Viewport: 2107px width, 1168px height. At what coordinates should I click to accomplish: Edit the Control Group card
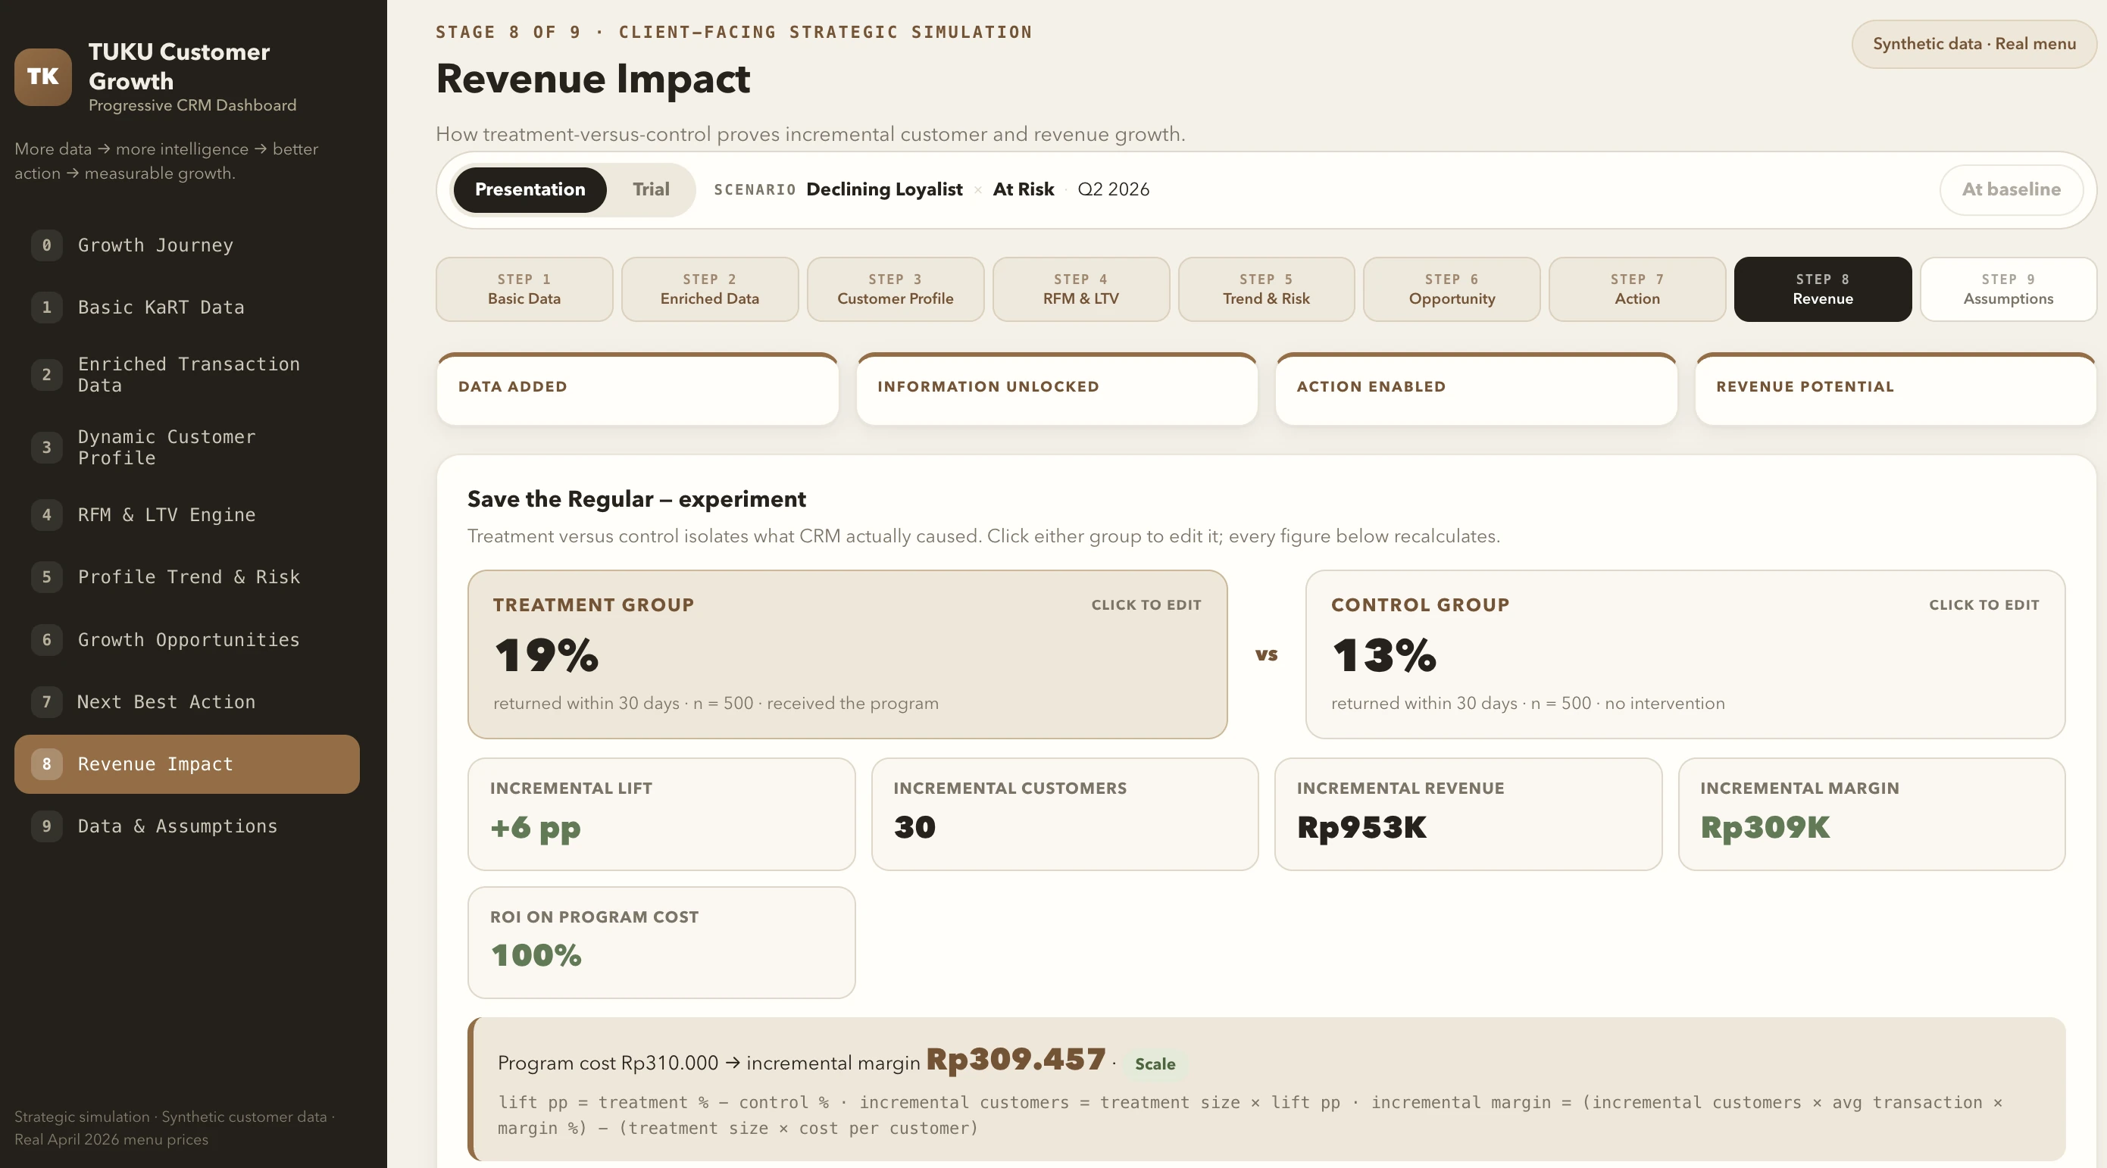pyautogui.click(x=1685, y=654)
